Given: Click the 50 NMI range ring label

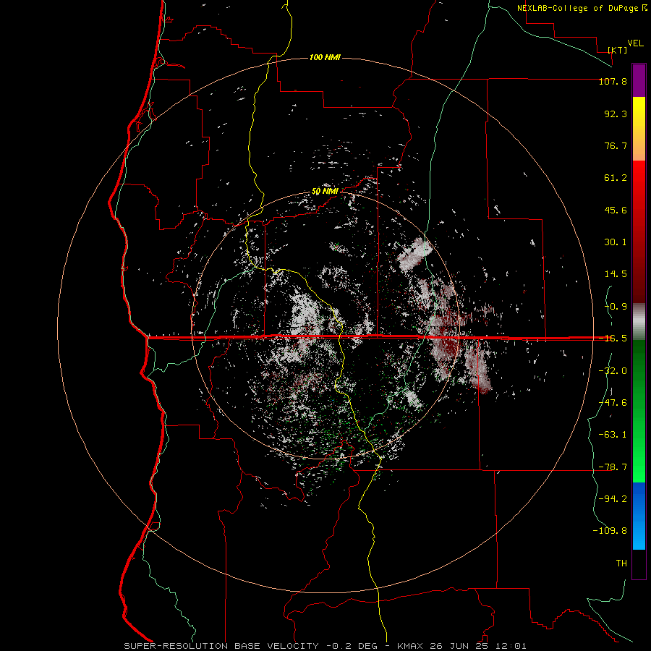Looking at the screenshot, I should 325,192.
